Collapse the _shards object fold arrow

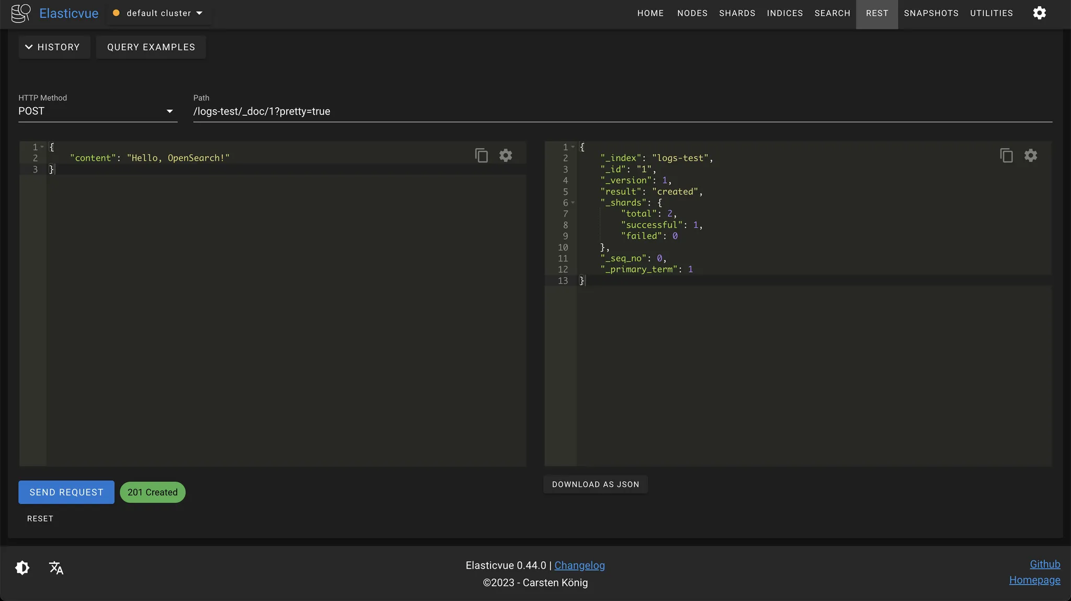point(573,202)
